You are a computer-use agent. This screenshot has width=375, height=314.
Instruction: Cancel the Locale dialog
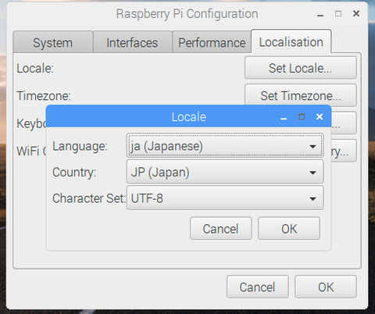pyautogui.click(x=221, y=229)
